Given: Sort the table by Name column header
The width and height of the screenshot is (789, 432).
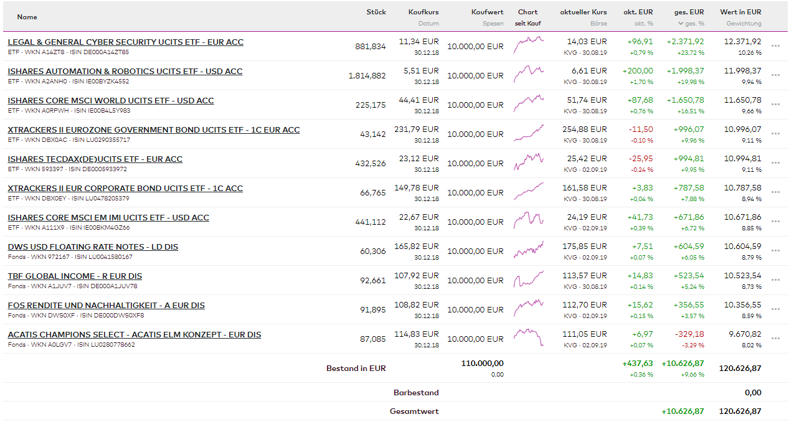Looking at the screenshot, I should coord(27,17).
